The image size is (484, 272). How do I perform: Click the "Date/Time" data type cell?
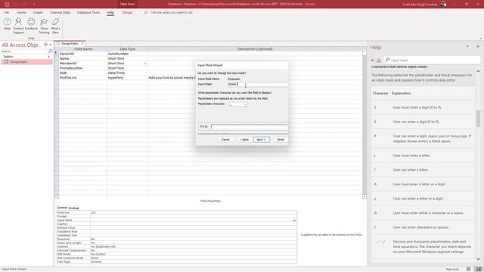[x=127, y=73]
